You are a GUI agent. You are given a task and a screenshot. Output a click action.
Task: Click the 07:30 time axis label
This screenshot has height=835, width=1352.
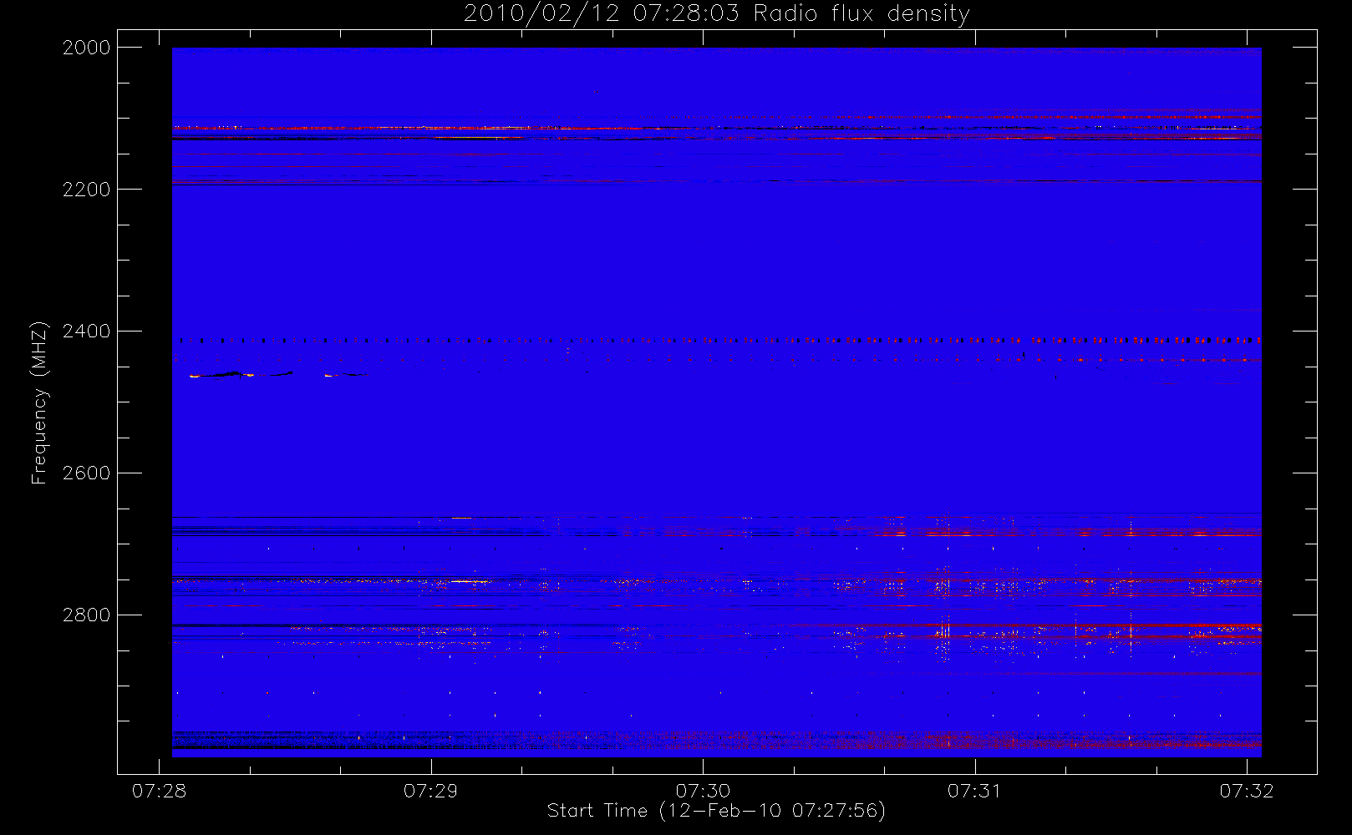pos(703,791)
